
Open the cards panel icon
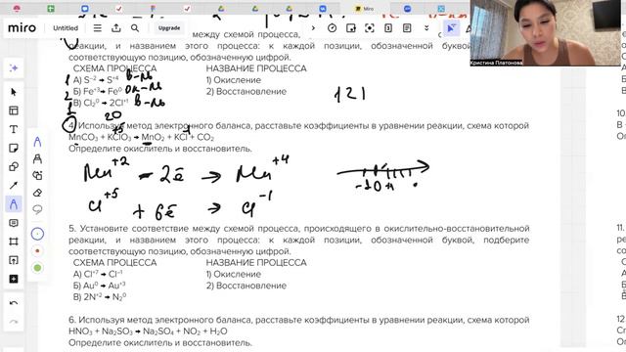(388, 28)
